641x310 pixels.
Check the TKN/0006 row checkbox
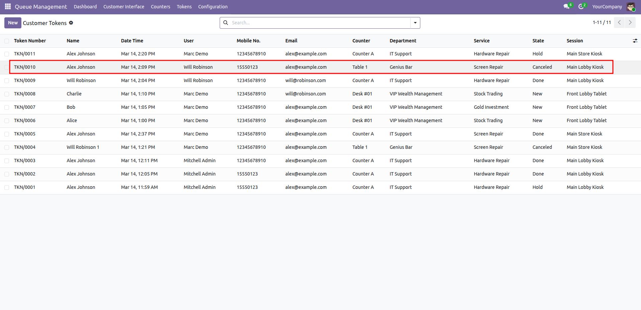pos(7,121)
